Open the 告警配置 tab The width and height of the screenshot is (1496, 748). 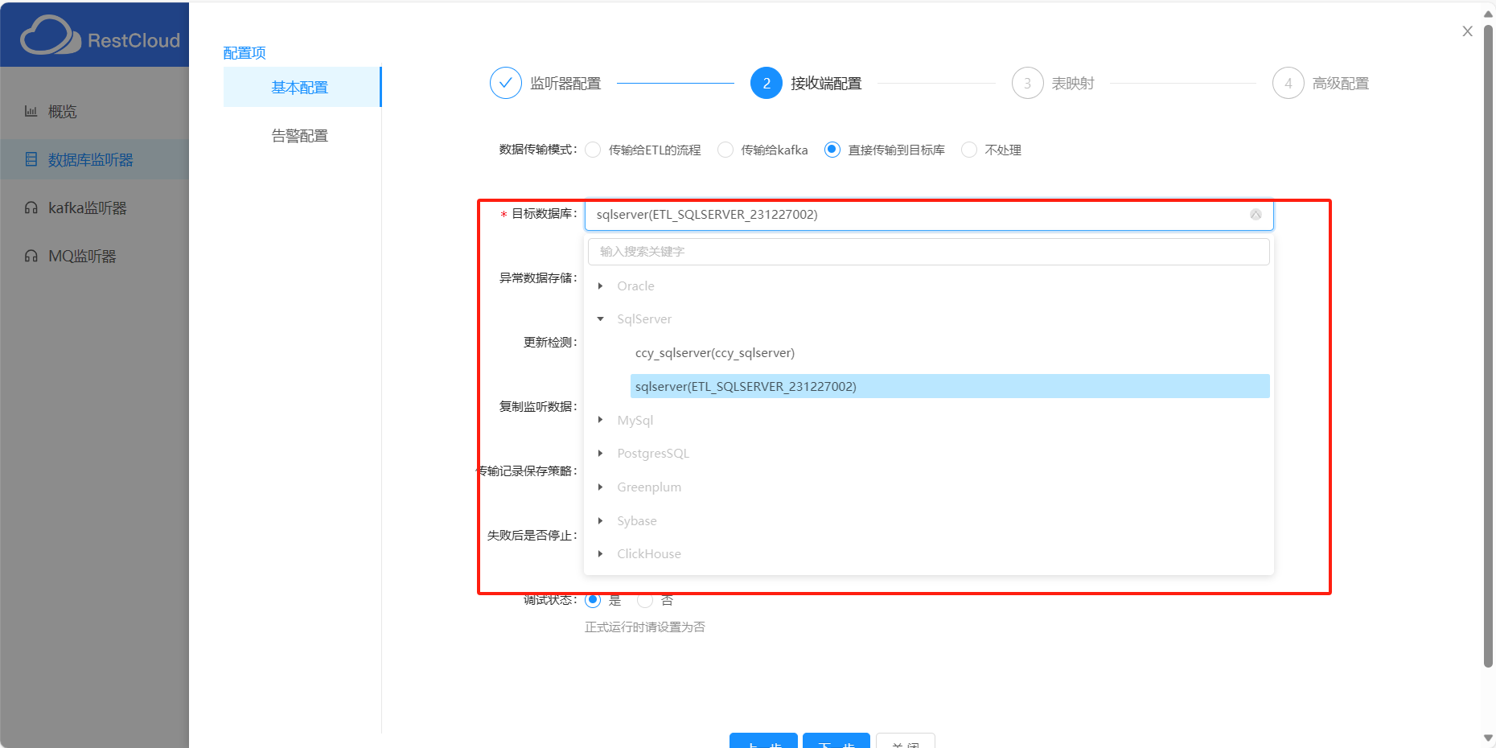[301, 135]
